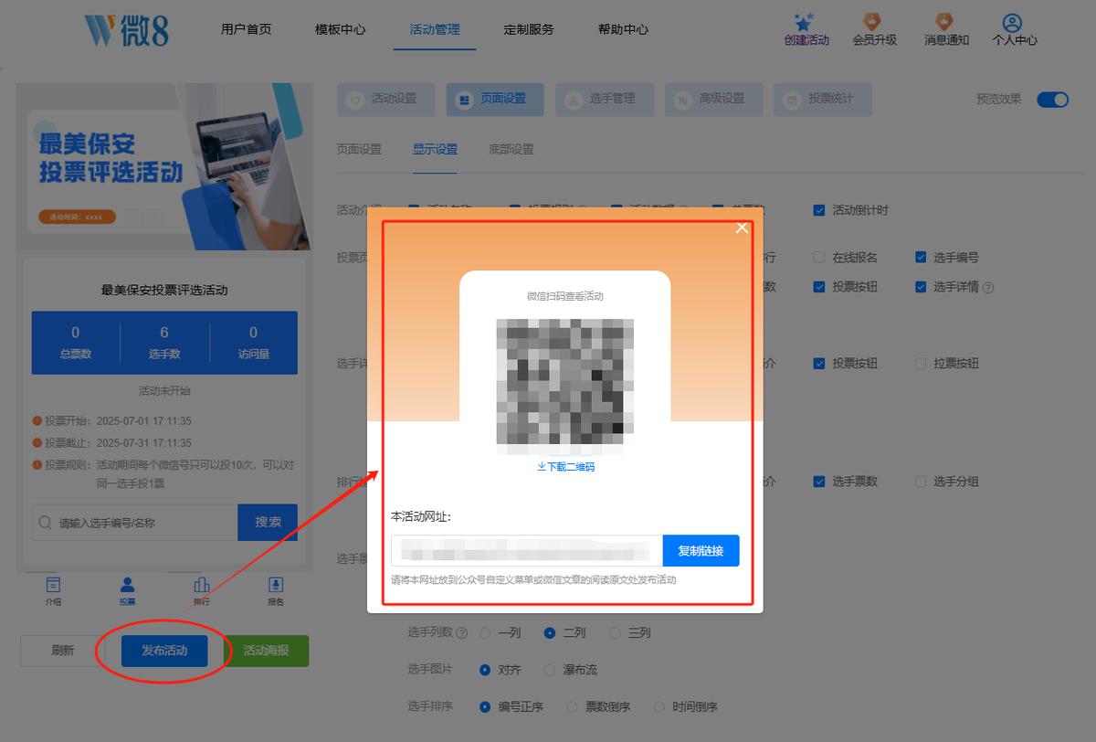Tap the 投票 icon in preview bottom bar
The height and width of the screenshot is (742, 1096).
pyautogui.click(x=127, y=591)
